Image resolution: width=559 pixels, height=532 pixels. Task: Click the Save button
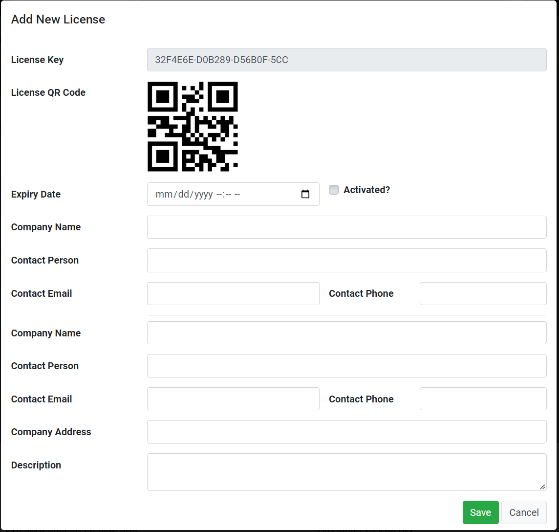click(x=480, y=512)
